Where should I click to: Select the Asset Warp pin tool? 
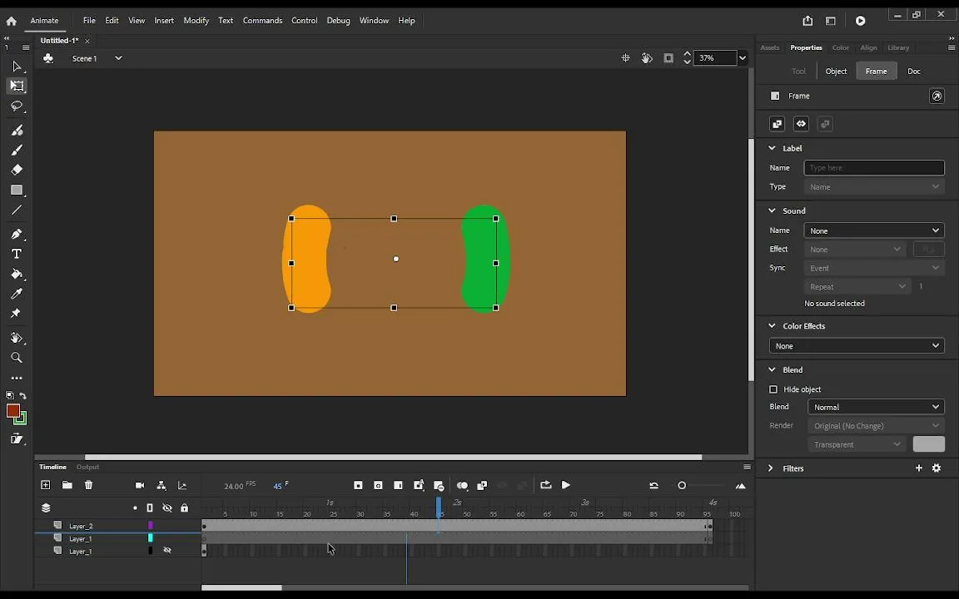pyautogui.click(x=15, y=314)
